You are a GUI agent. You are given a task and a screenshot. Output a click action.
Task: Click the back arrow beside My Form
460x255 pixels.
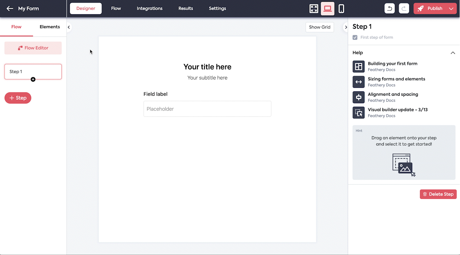coord(10,9)
